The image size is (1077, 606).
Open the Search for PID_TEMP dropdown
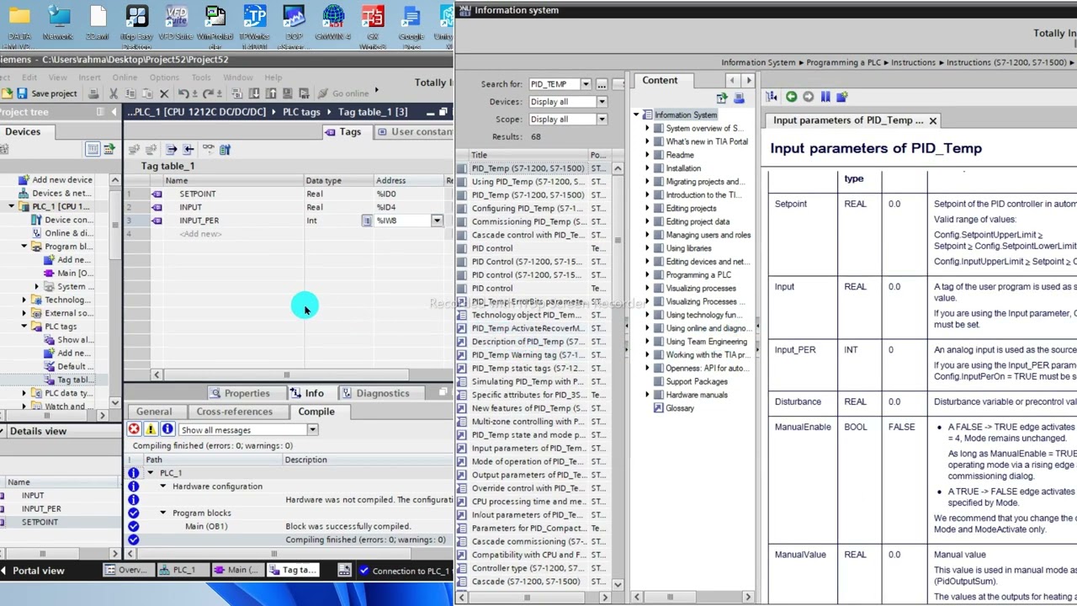pos(586,84)
